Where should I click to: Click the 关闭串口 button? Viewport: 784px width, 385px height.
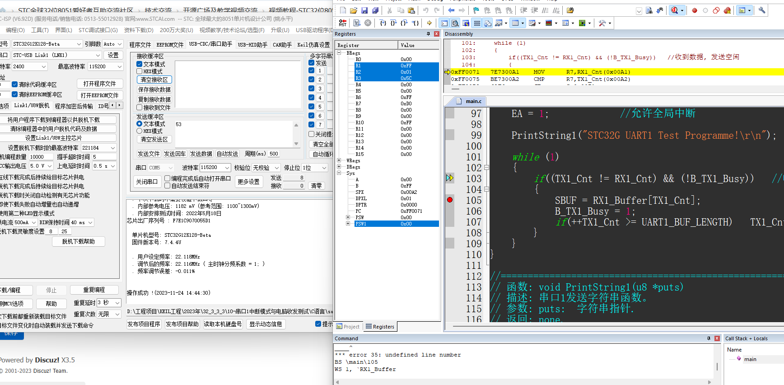(x=147, y=182)
